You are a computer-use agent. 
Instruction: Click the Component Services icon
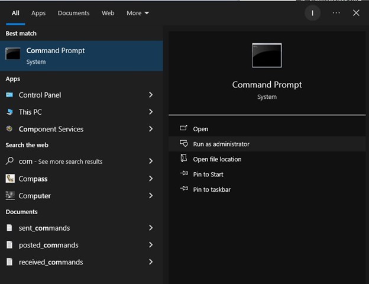pyautogui.click(x=9, y=129)
